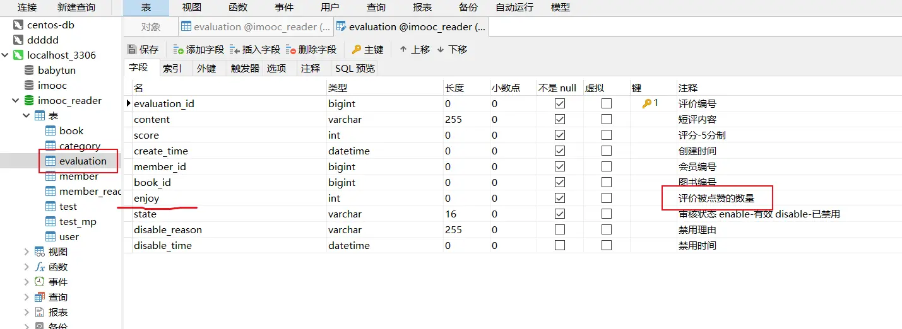This screenshot has width=902, height=329.
Task: Open the Options (选项) tab
Action: tap(276, 68)
